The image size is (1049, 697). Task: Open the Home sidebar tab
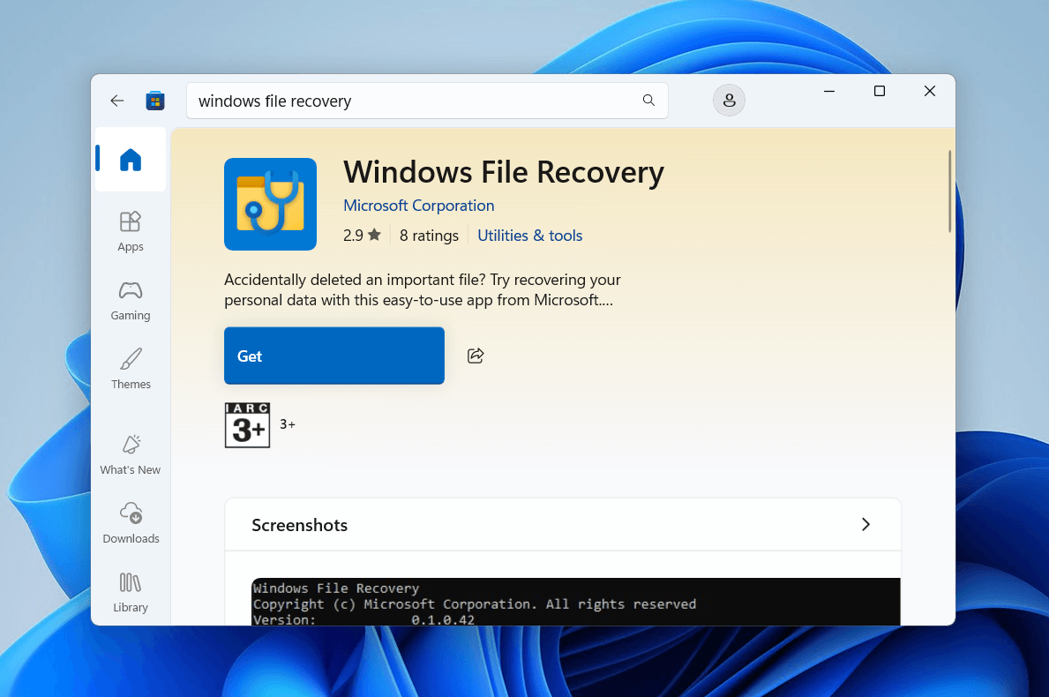click(x=131, y=159)
